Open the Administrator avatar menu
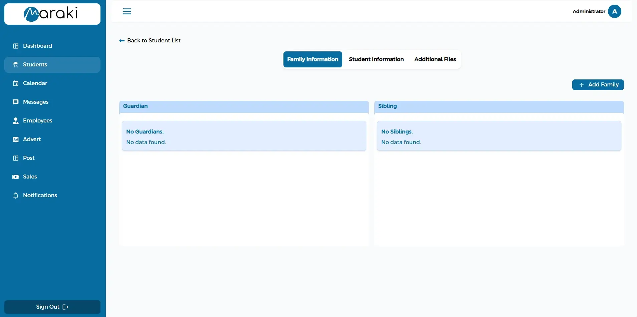The image size is (637, 317). click(x=614, y=11)
